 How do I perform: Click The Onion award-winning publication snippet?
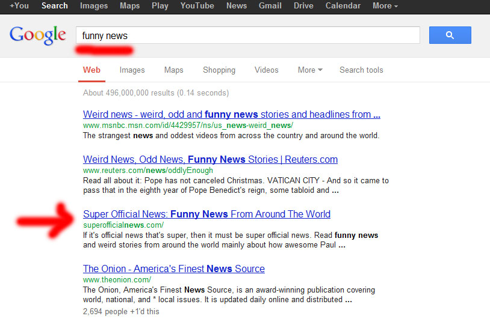229,294
